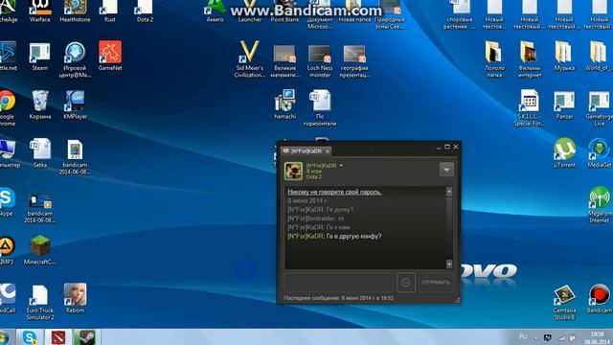Select the Dota 2 desktop shortcut
Viewport: 613px width, 345px height.
(x=145, y=11)
